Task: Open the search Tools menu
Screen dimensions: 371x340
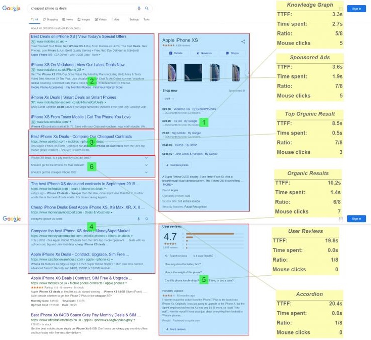Action: pos(147,19)
